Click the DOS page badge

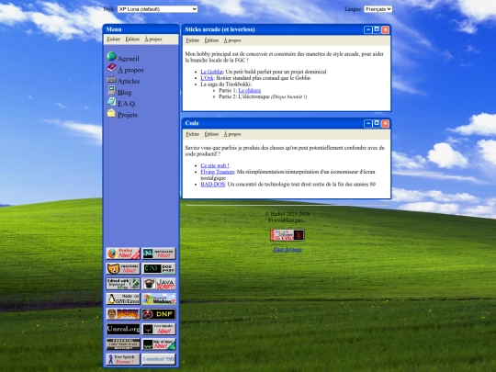(x=159, y=268)
